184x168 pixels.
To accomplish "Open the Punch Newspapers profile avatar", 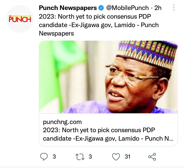I will (20, 19).
